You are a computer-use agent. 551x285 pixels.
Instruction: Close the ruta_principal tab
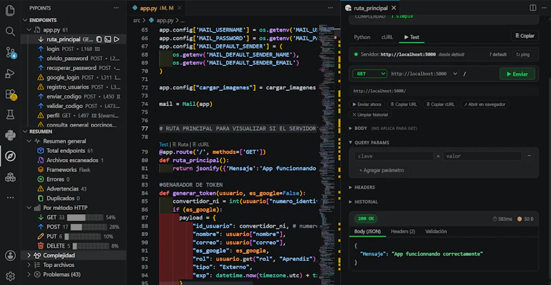tap(393, 8)
